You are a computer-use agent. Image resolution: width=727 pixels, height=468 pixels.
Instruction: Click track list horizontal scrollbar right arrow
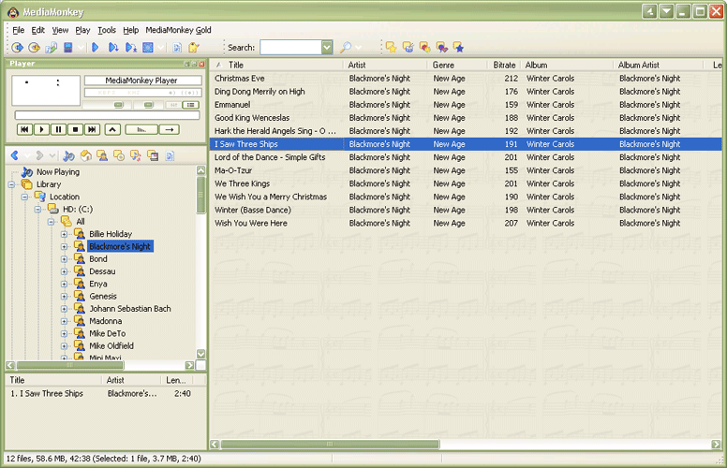(717, 445)
